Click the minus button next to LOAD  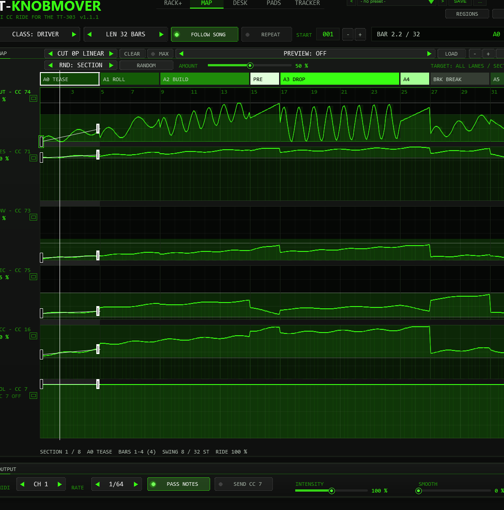pos(475,54)
